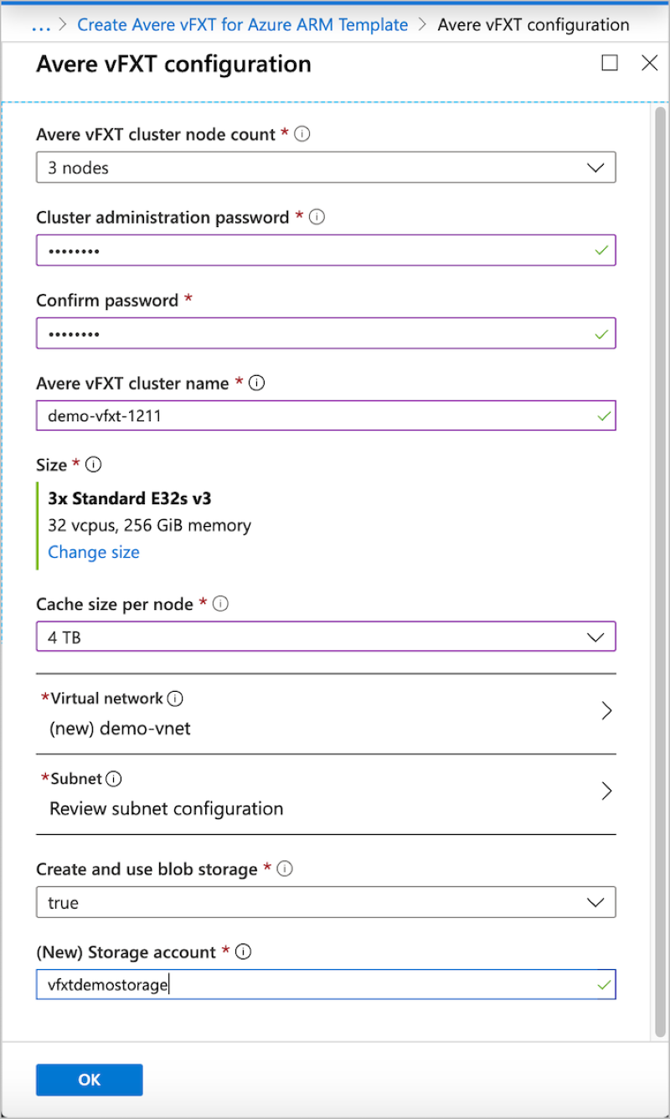This screenshot has width=670, height=1119.
Task: Click the Confirm password field
Action: pyautogui.click(x=326, y=333)
